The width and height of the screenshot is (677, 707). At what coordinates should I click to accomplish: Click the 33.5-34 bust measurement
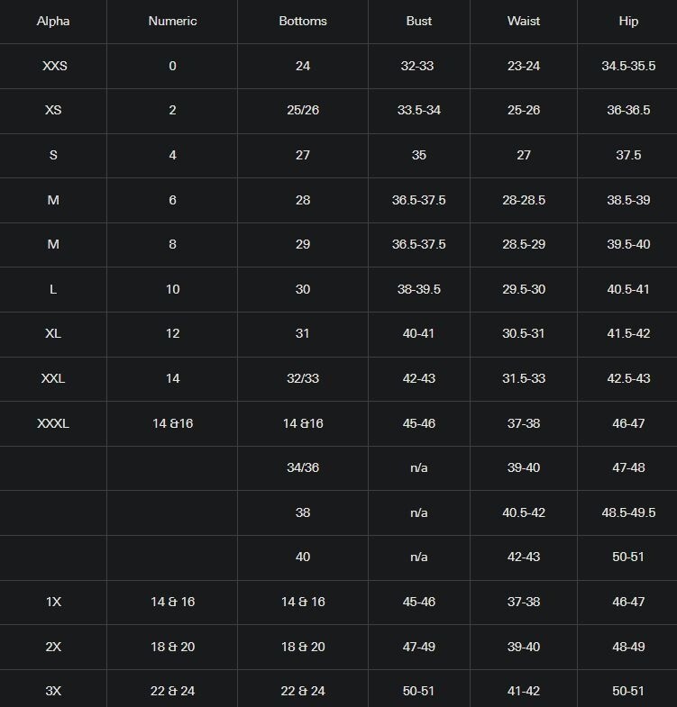pos(418,110)
